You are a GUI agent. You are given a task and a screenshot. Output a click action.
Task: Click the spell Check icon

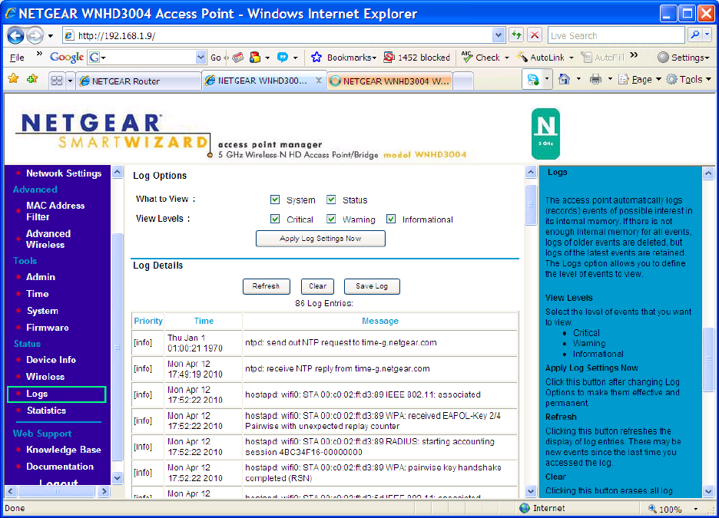coord(467,58)
